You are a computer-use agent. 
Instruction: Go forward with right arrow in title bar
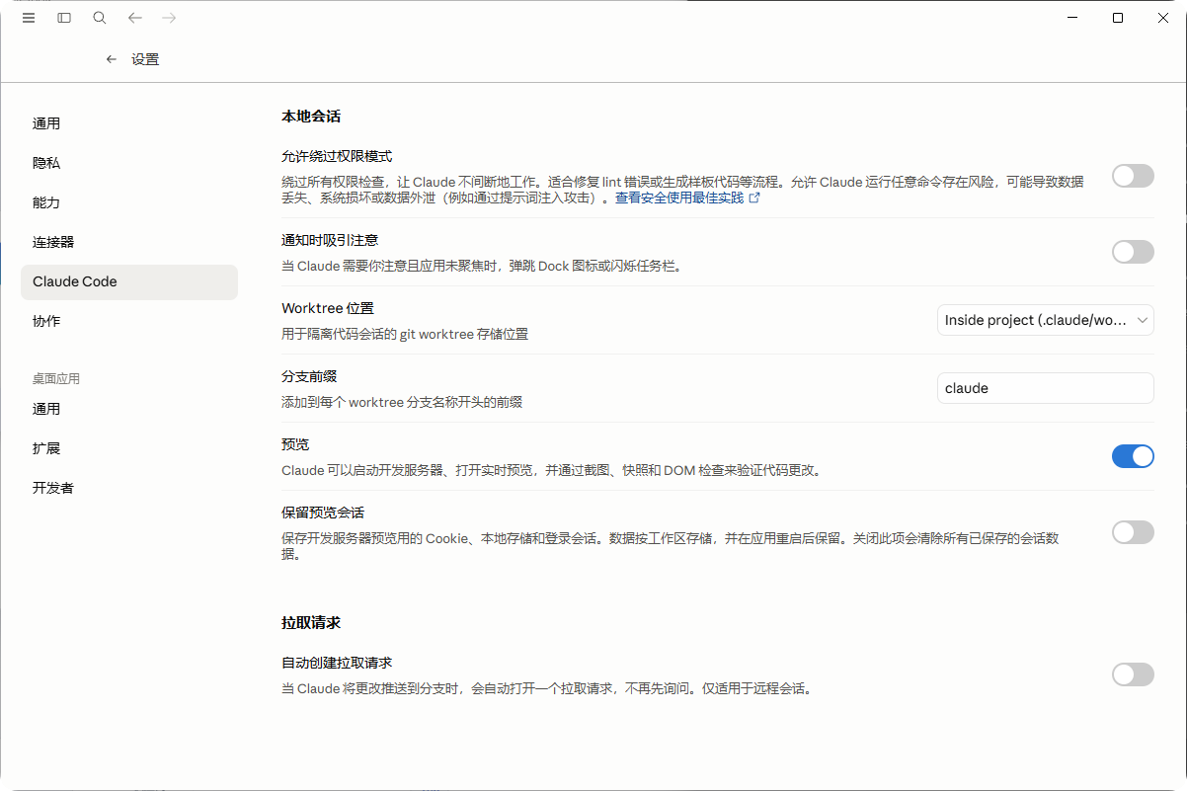[169, 18]
